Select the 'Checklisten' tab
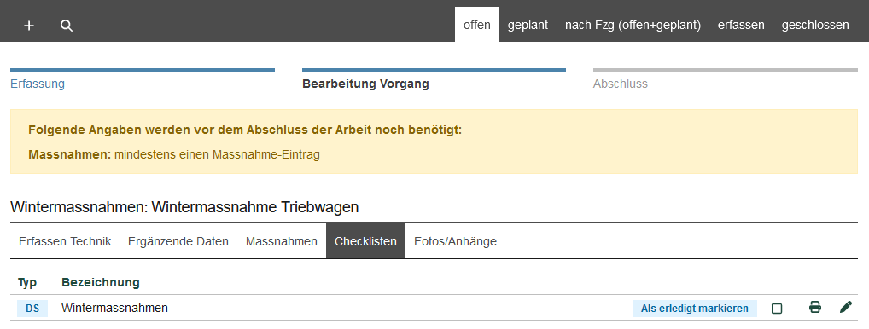This screenshot has height=329, width=869. (x=365, y=241)
